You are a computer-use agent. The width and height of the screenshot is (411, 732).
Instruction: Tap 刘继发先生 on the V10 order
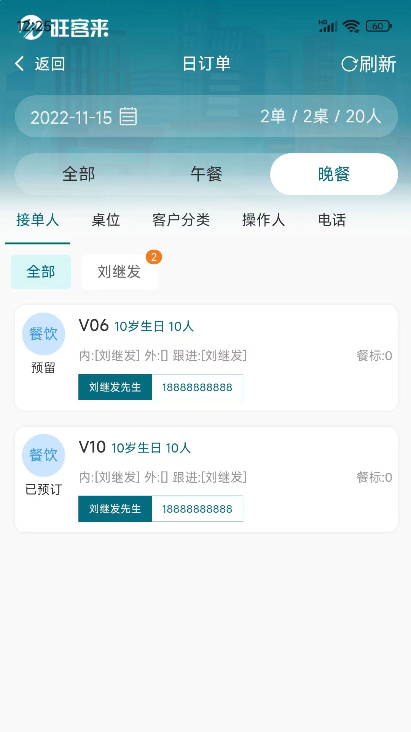click(115, 509)
